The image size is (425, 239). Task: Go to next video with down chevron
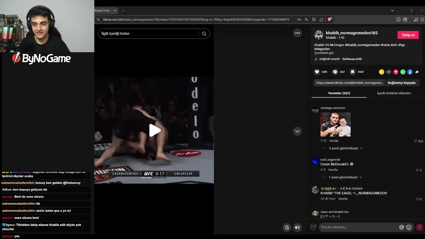[x=297, y=131]
